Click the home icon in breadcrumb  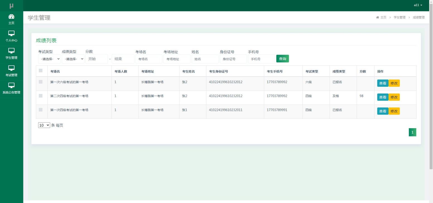click(x=378, y=18)
